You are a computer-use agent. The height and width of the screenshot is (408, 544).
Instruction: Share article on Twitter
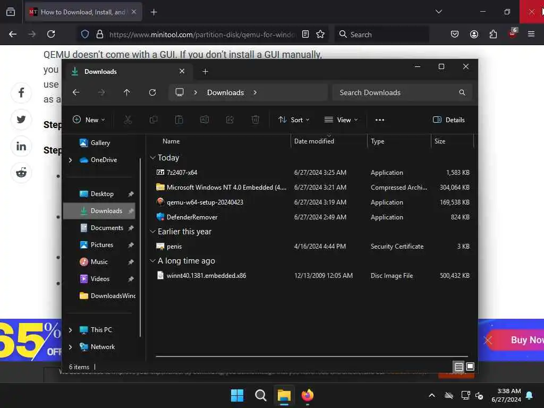21,120
